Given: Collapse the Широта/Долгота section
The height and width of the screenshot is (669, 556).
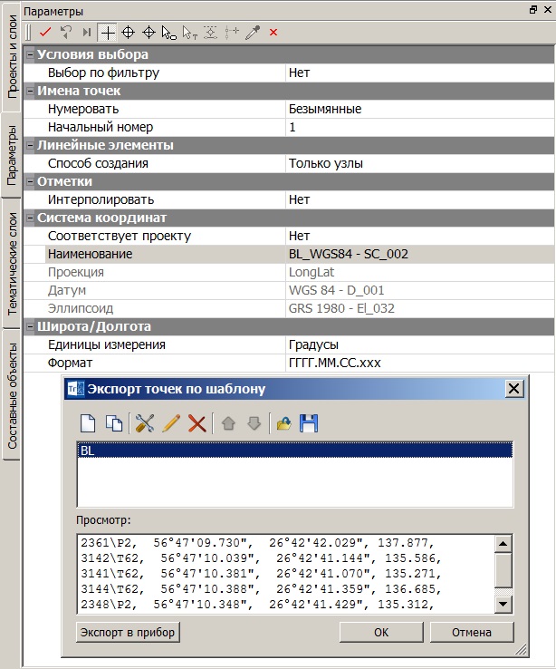Looking at the screenshot, I should click(30, 326).
